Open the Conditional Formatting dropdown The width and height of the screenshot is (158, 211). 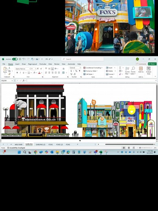(x=93, y=68)
